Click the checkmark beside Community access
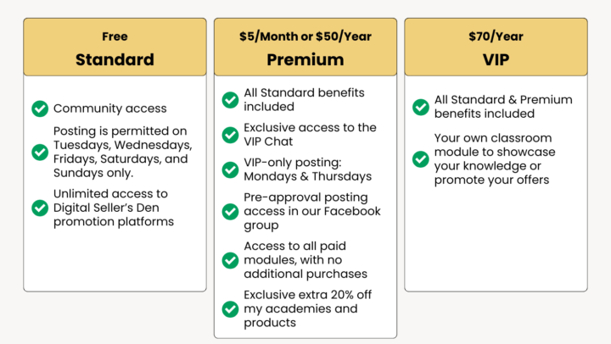This screenshot has width=611, height=344. (x=40, y=108)
